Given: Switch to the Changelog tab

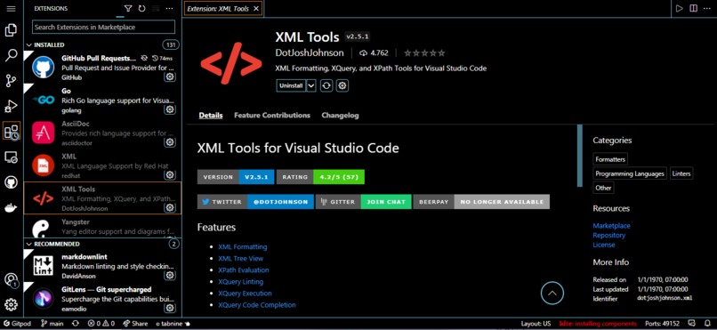Looking at the screenshot, I should (x=340, y=115).
